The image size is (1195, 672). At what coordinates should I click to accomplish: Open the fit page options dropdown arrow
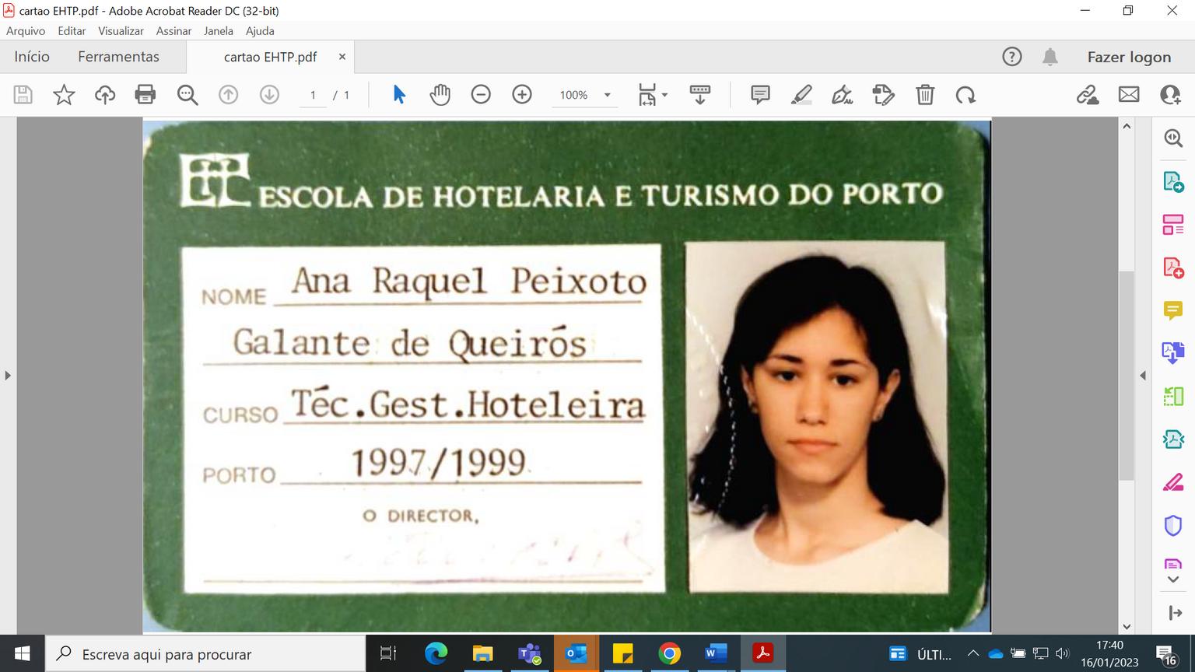click(664, 96)
